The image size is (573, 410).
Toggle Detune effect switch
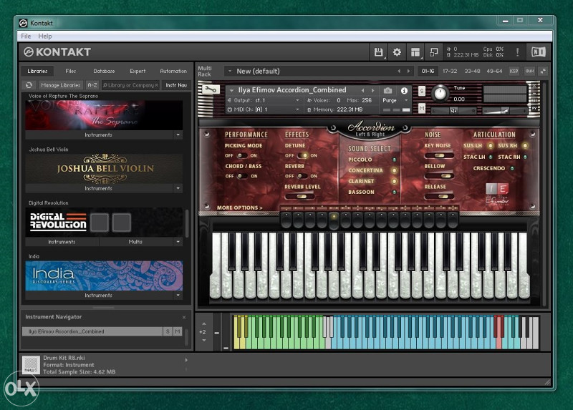(302, 155)
